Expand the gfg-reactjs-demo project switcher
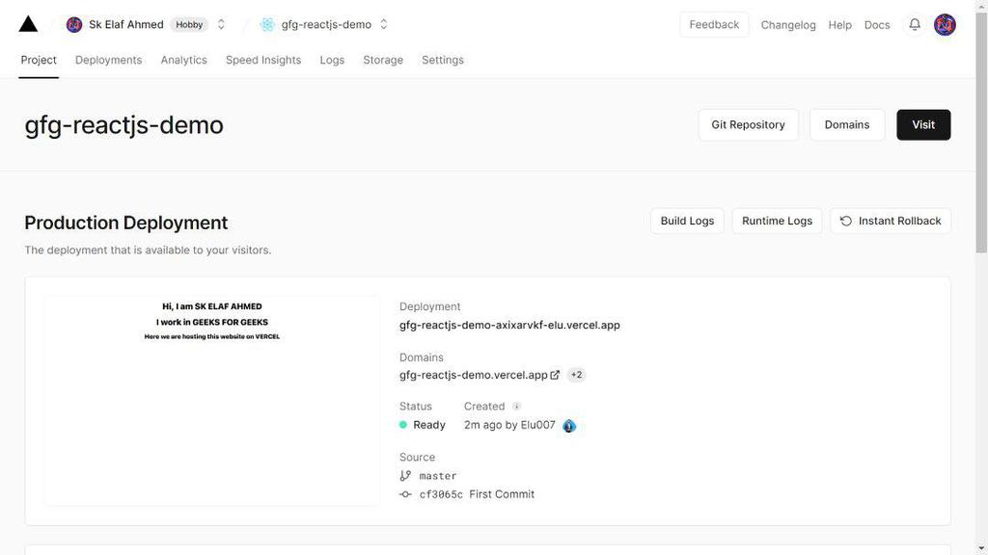The width and height of the screenshot is (988, 555). pyautogui.click(x=384, y=24)
